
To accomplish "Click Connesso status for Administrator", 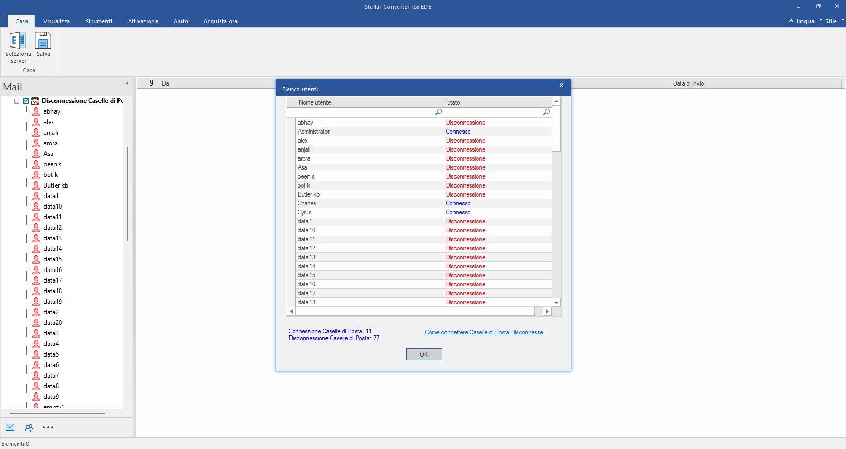I will (458, 132).
